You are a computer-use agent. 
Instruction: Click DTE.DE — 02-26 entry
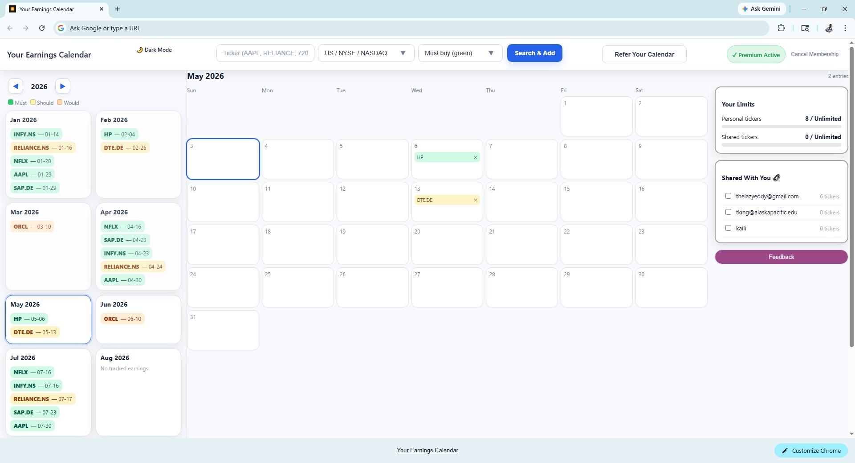click(x=125, y=148)
